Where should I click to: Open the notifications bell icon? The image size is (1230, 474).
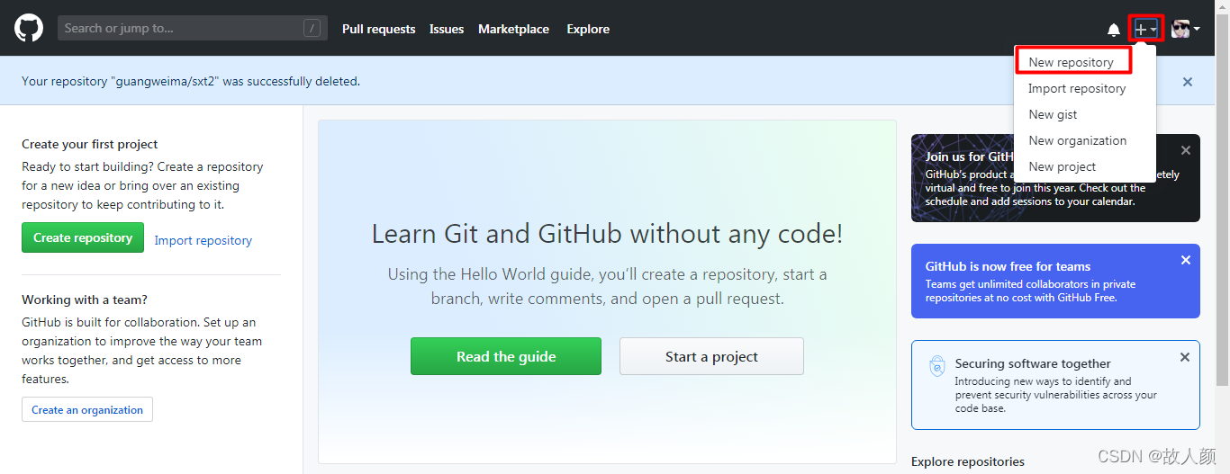point(1114,30)
